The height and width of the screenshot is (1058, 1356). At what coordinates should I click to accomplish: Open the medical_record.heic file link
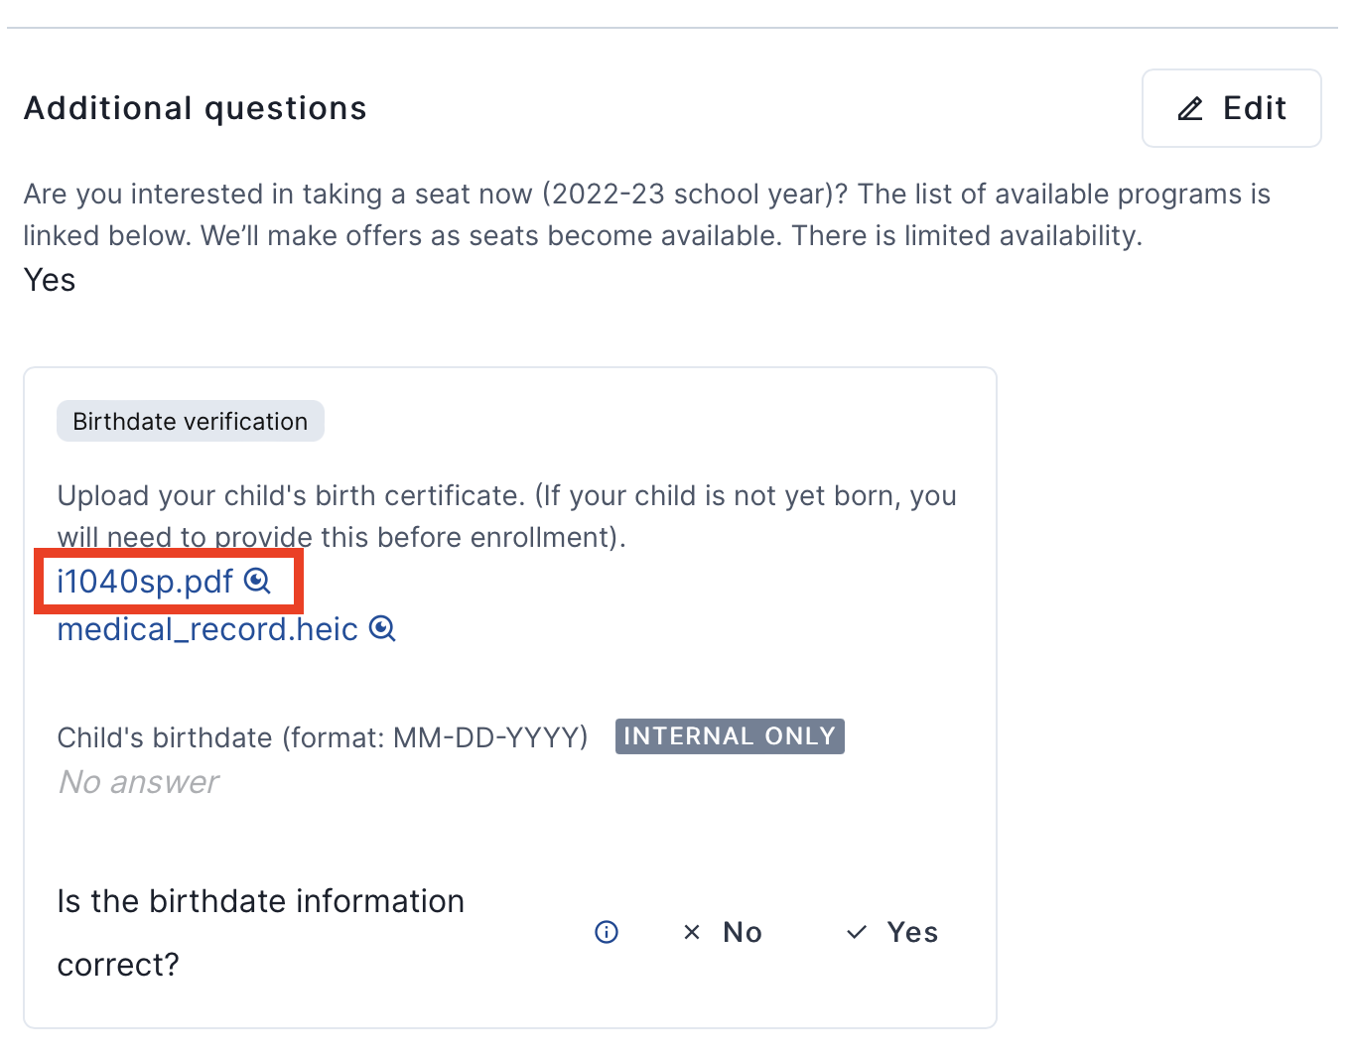(x=207, y=629)
